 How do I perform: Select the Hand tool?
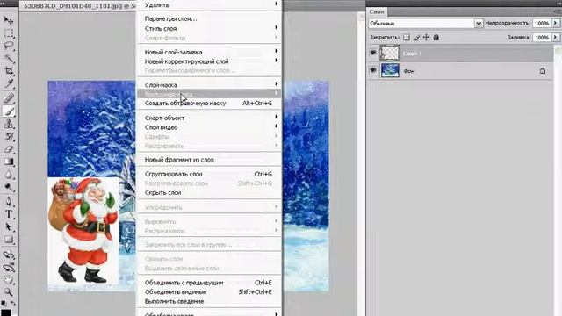click(x=8, y=280)
